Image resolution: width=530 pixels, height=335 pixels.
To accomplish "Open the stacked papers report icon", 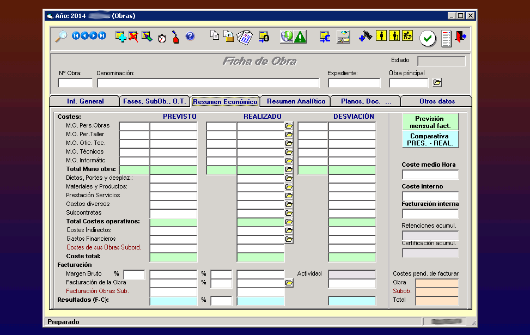I will tap(245, 37).
